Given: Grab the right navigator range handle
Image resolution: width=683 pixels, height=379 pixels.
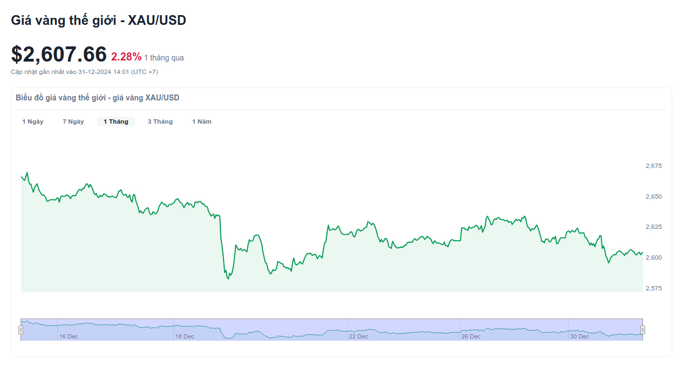Looking at the screenshot, I should click(643, 330).
